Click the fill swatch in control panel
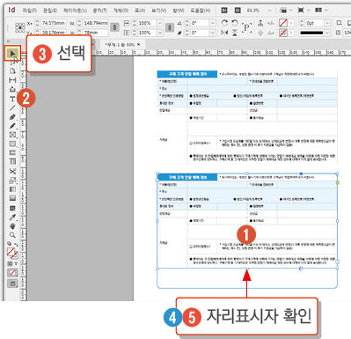Screen dimensions: 351x339 click(x=283, y=23)
